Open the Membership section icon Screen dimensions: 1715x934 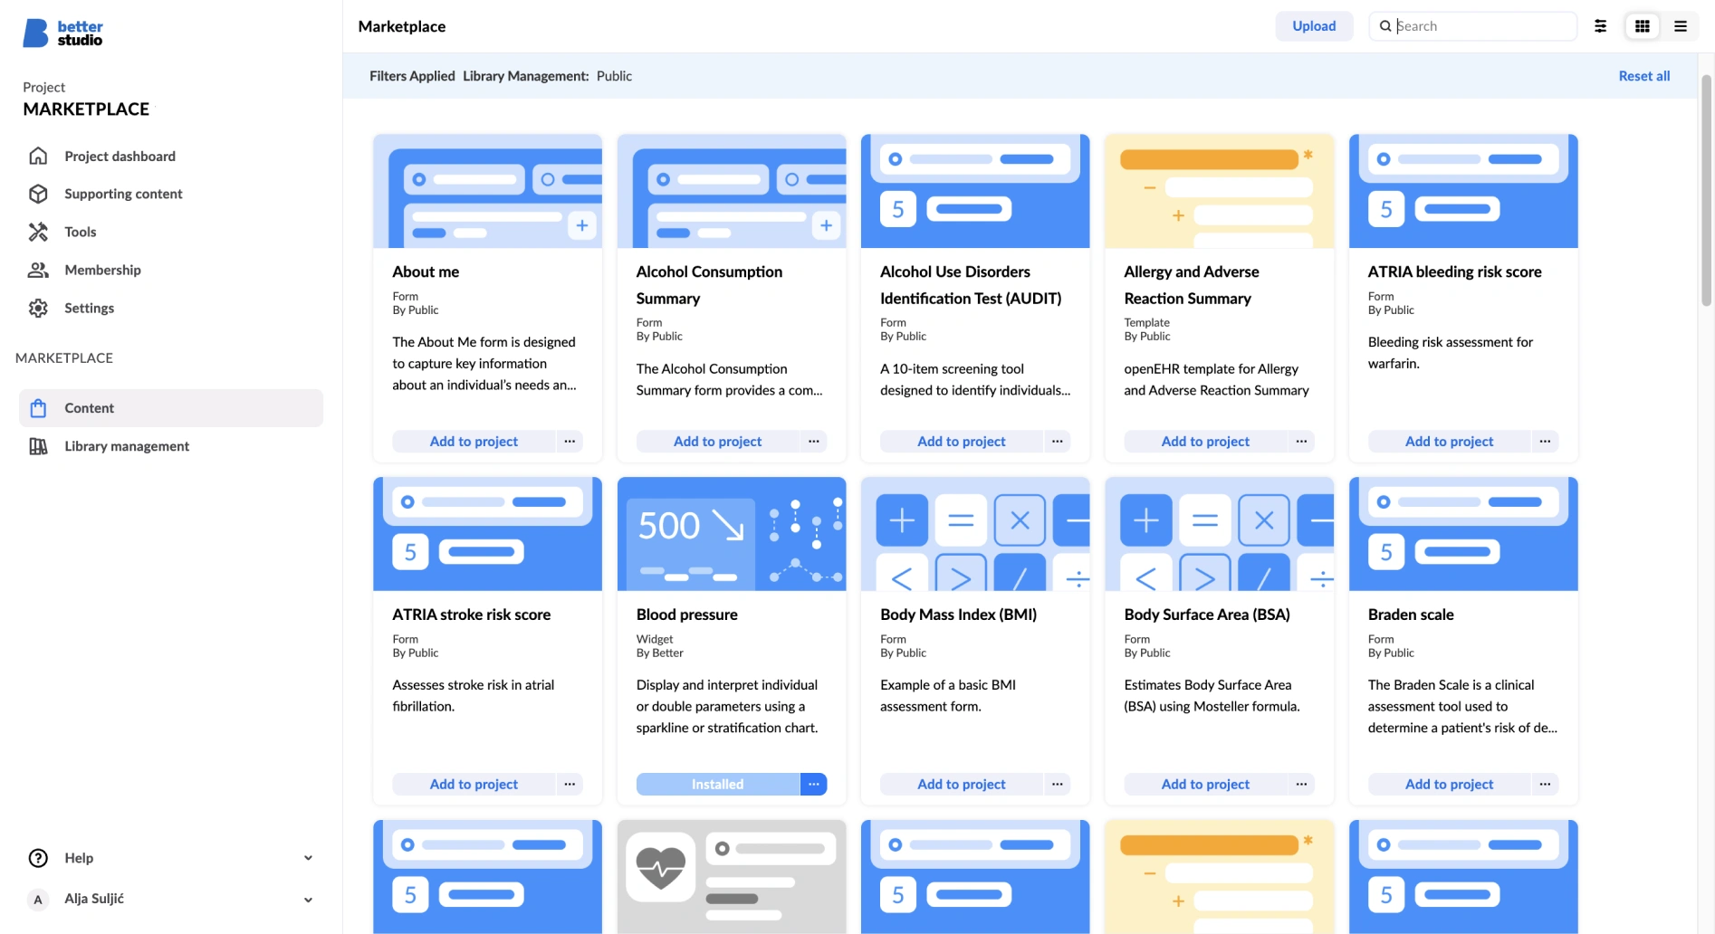click(38, 270)
